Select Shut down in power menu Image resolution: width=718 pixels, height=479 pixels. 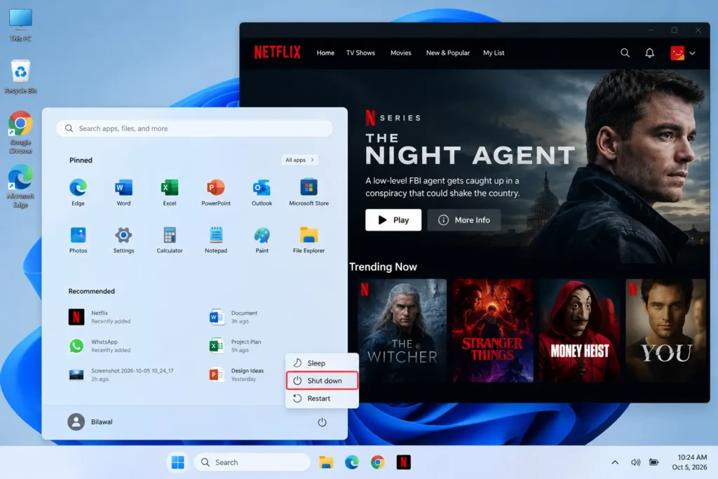click(x=322, y=381)
